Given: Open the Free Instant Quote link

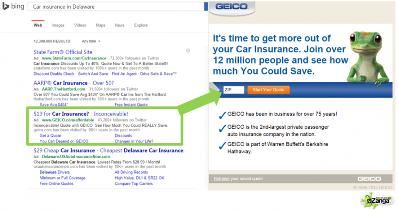Looking at the screenshot, I should tap(131, 105).
